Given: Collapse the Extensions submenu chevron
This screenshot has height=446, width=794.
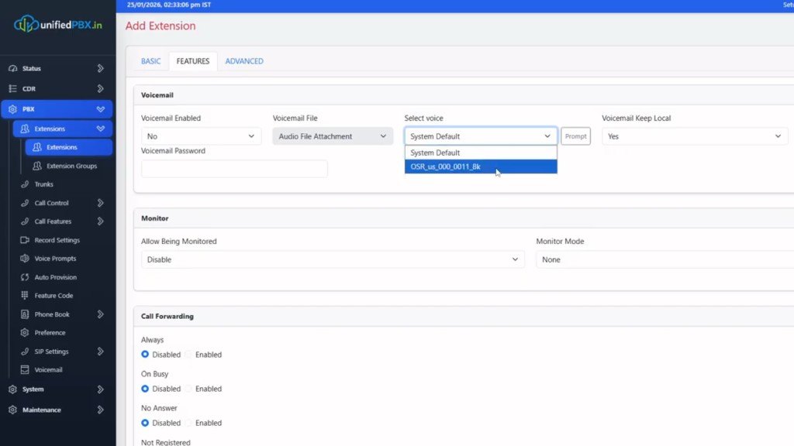Looking at the screenshot, I should (x=100, y=129).
